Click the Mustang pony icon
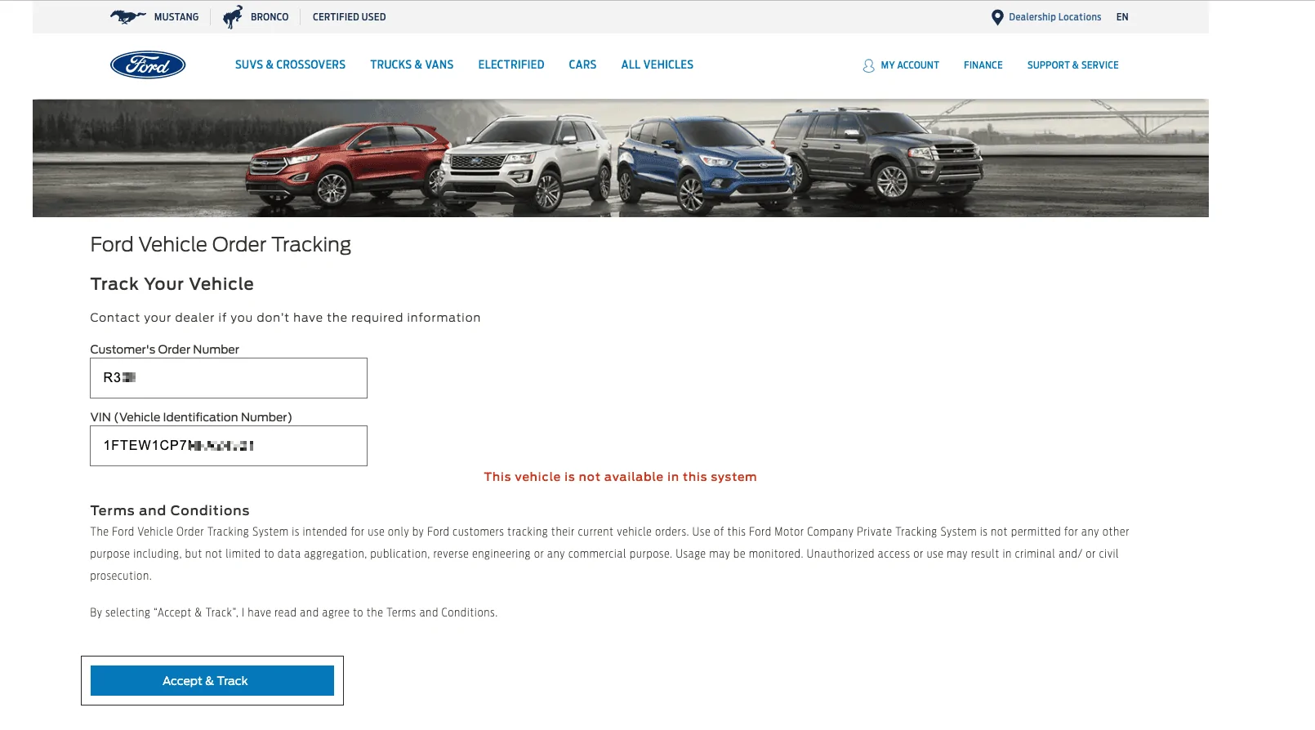1315x730 pixels. (x=128, y=16)
